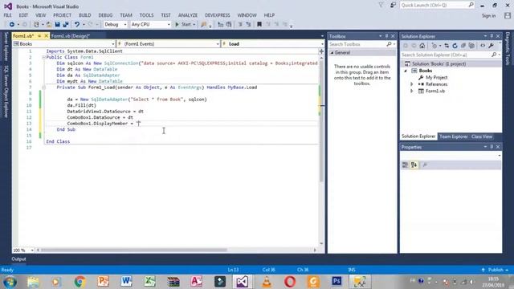Screen dimensions: 514x289
Task: Open VLC media player from taskbar
Action: (x=267, y=282)
